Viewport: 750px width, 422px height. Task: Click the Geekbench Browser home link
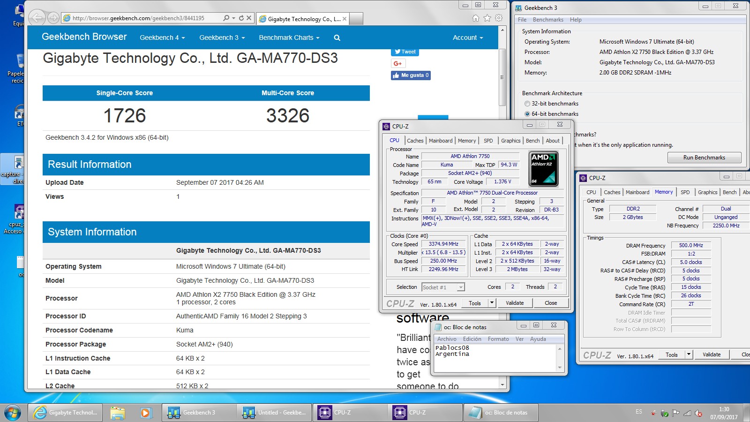click(84, 37)
